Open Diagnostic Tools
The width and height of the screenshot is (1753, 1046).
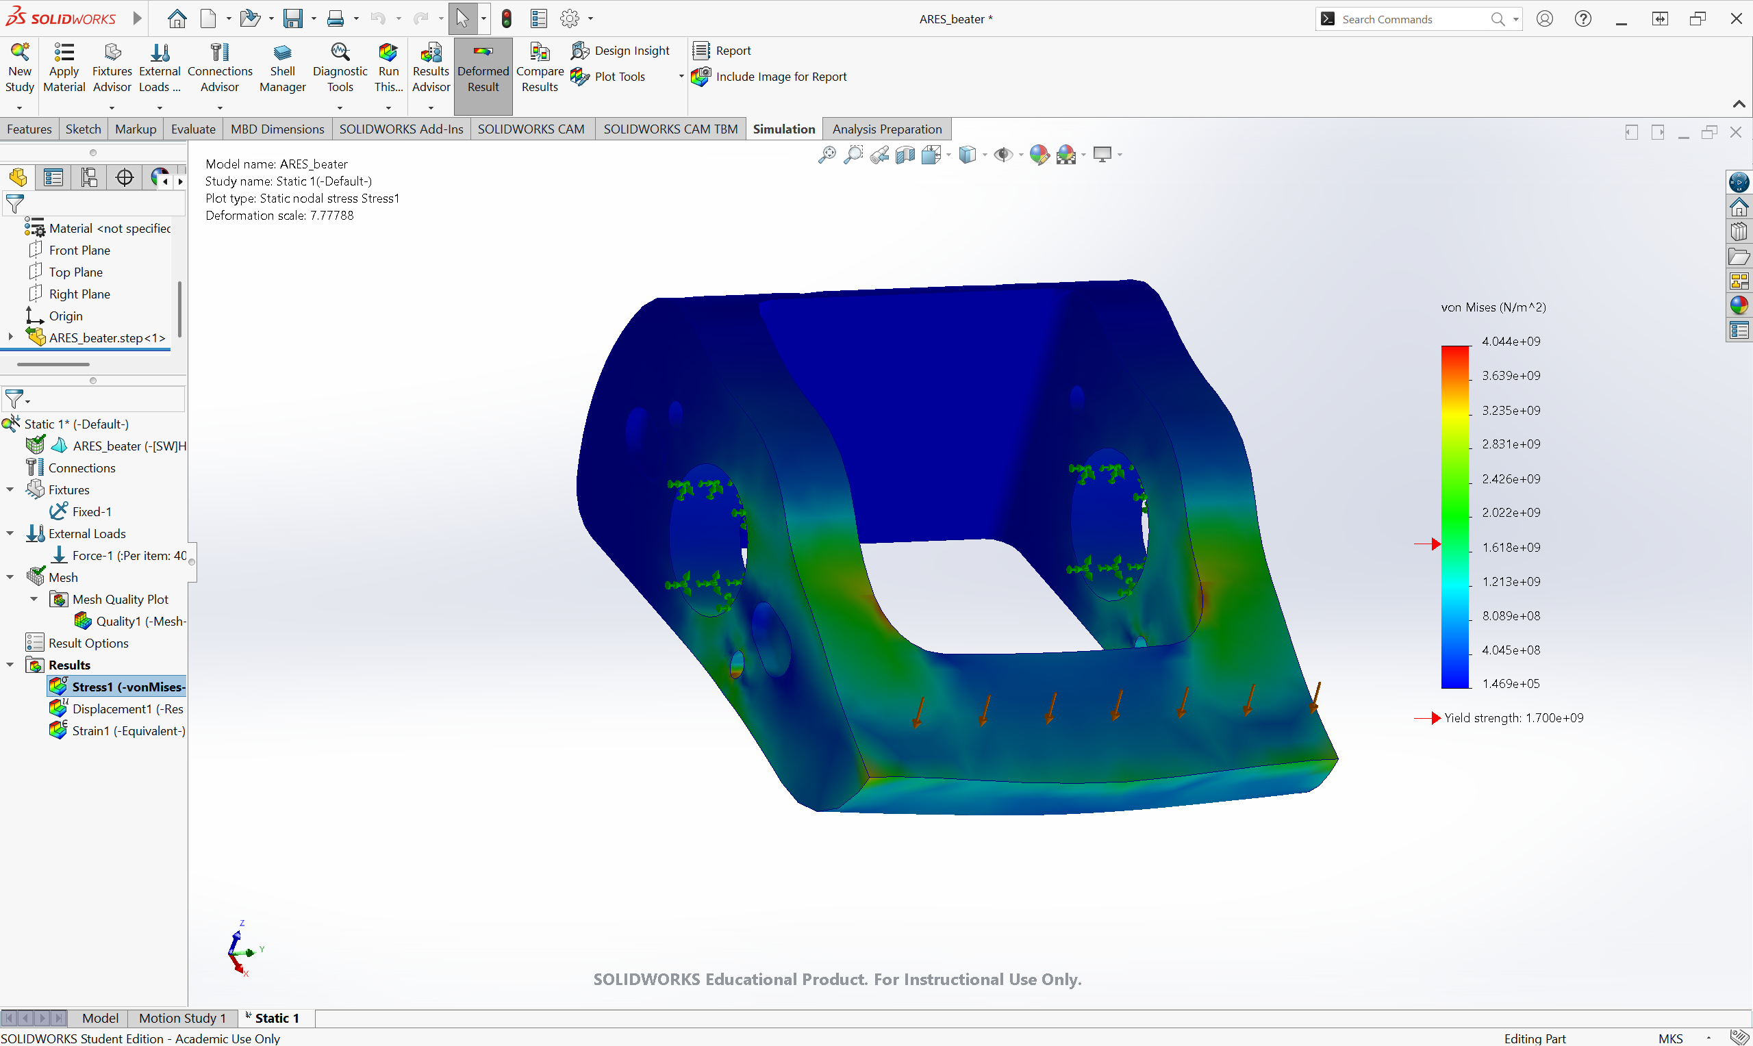point(340,68)
